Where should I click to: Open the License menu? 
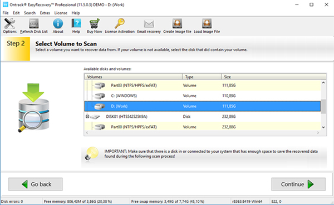tap(61, 13)
